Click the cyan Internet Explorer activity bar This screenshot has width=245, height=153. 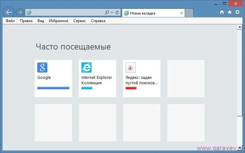click(87, 88)
